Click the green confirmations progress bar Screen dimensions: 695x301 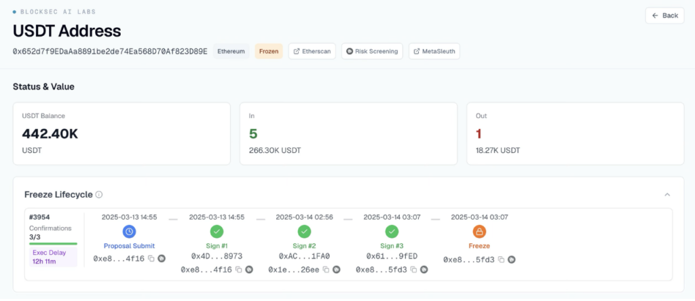click(x=53, y=244)
